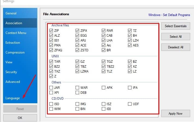Screen dimensions: 194x122
Task: Enable the UDF format checkbox
Action: [x=130, y=104]
